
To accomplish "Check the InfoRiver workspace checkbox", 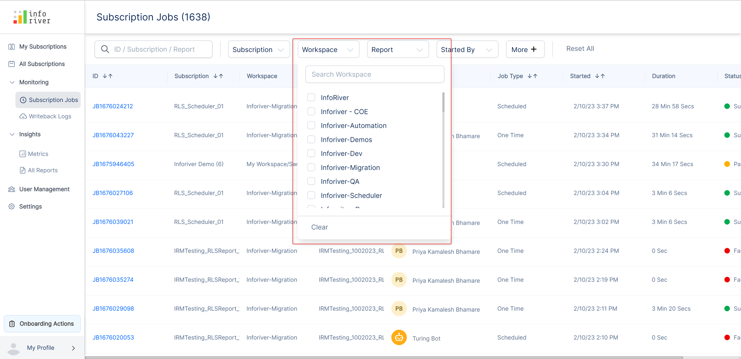I will pos(311,97).
